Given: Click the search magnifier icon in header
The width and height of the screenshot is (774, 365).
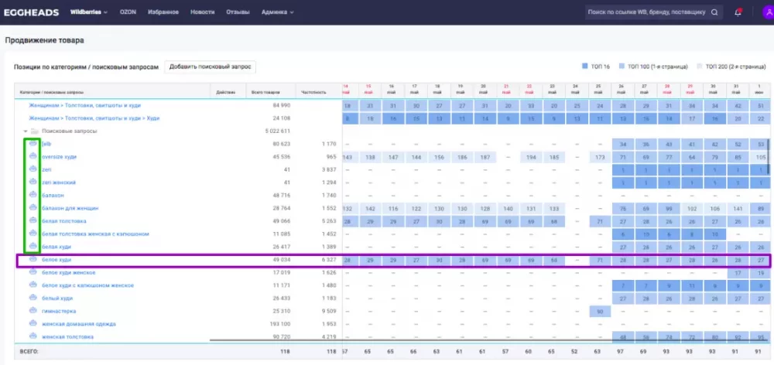Looking at the screenshot, I should tap(714, 12).
